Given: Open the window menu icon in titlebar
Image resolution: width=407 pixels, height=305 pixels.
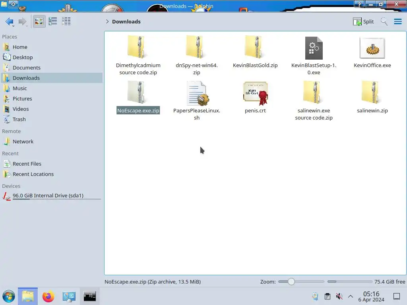Looking at the screenshot, I should click(x=4, y=4).
